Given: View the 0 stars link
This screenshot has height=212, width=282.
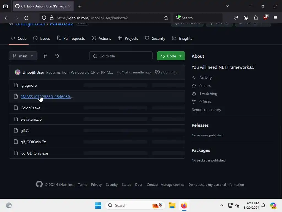Looking at the screenshot, I should pos(201,86).
